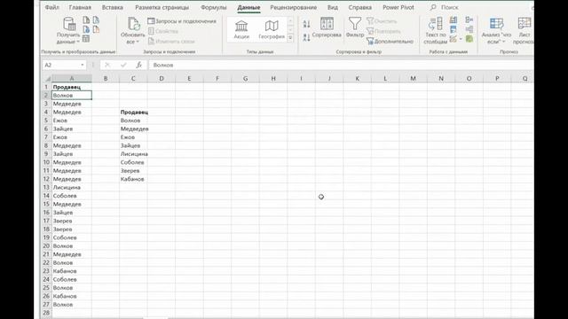Toggle the Фильтр funnel
The height and width of the screenshot is (319, 568).
[x=355, y=27]
